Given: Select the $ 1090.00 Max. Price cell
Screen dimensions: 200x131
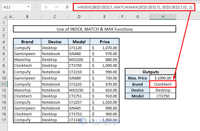Looking at the screenshot, I should [163, 78].
